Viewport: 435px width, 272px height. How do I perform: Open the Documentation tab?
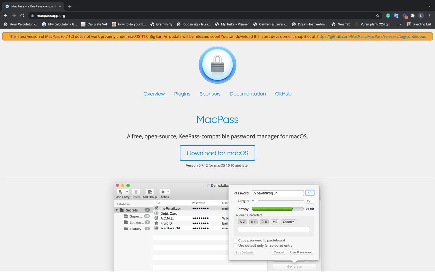coord(248,94)
